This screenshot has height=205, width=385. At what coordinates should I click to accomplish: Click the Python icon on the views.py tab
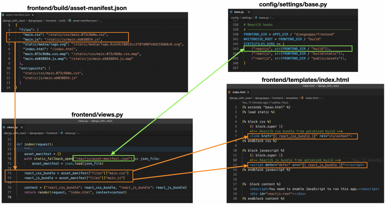point(3,127)
